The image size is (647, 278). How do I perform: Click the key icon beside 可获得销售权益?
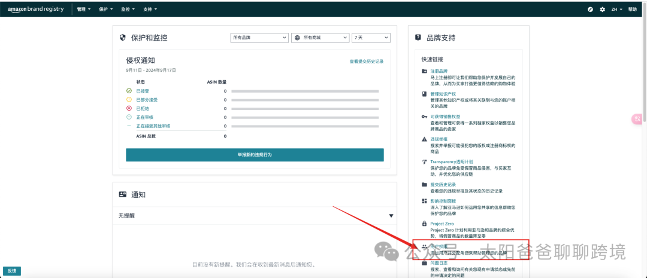pyautogui.click(x=424, y=117)
